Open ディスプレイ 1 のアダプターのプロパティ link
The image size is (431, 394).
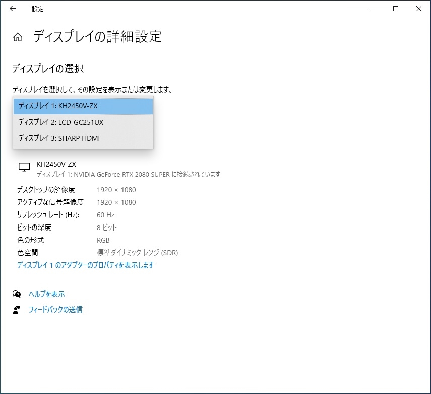86,265
